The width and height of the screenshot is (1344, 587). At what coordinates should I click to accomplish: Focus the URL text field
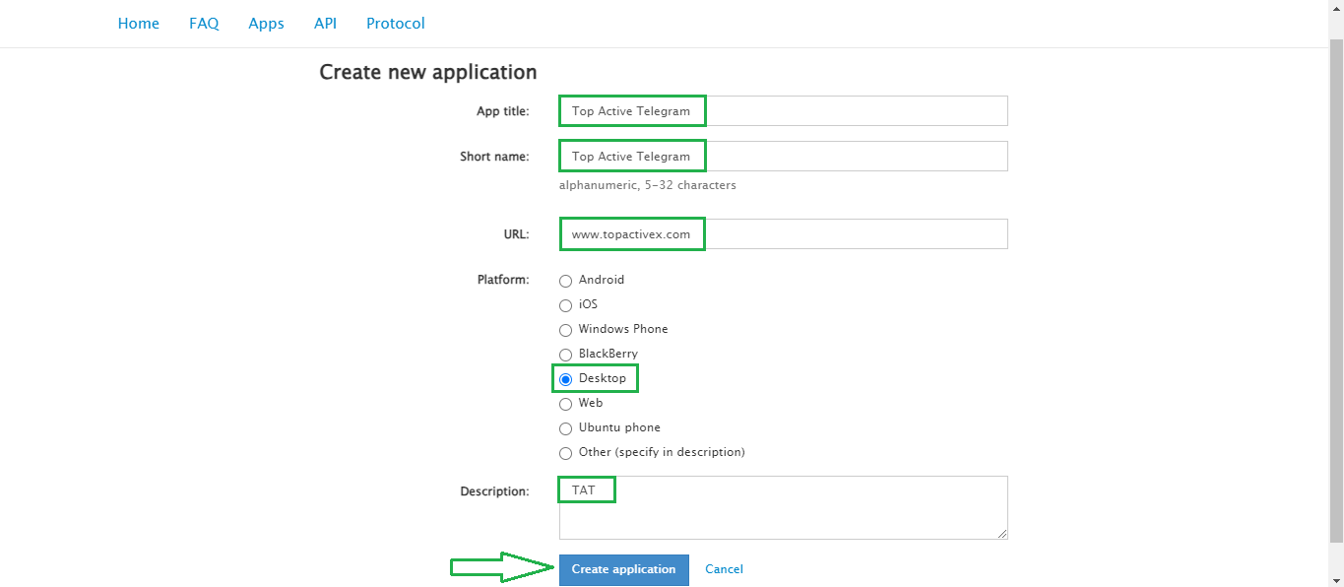784,233
